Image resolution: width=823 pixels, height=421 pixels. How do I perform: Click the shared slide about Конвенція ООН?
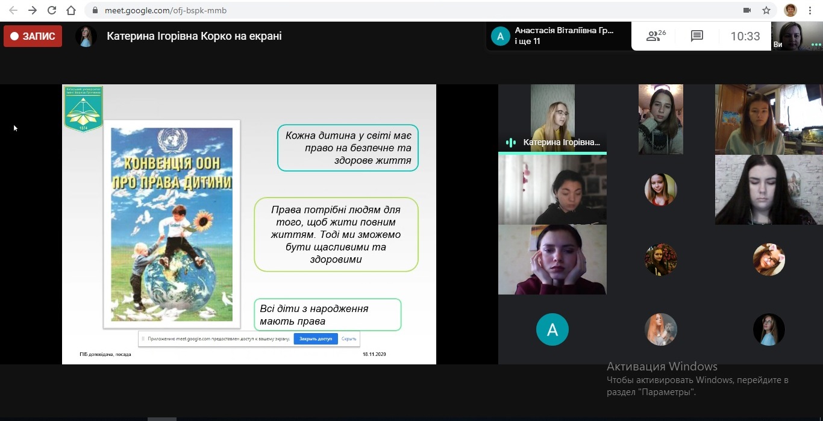coord(249,223)
